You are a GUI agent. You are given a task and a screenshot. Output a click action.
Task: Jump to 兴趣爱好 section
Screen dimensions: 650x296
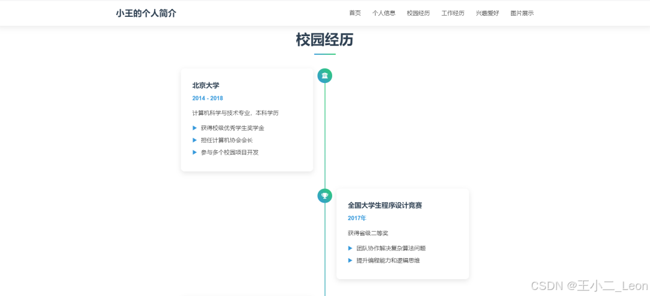click(487, 13)
